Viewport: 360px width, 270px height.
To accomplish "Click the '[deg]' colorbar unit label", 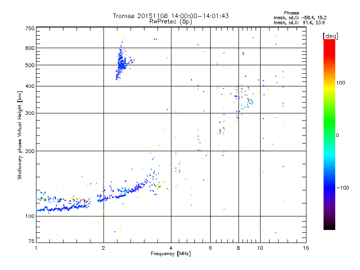I will [x=330, y=36].
